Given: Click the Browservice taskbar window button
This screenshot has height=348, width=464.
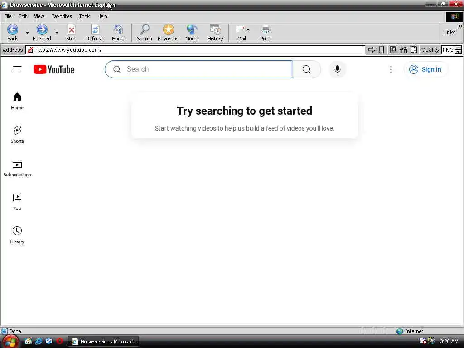Looking at the screenshot, I should (x=104, y=342).
